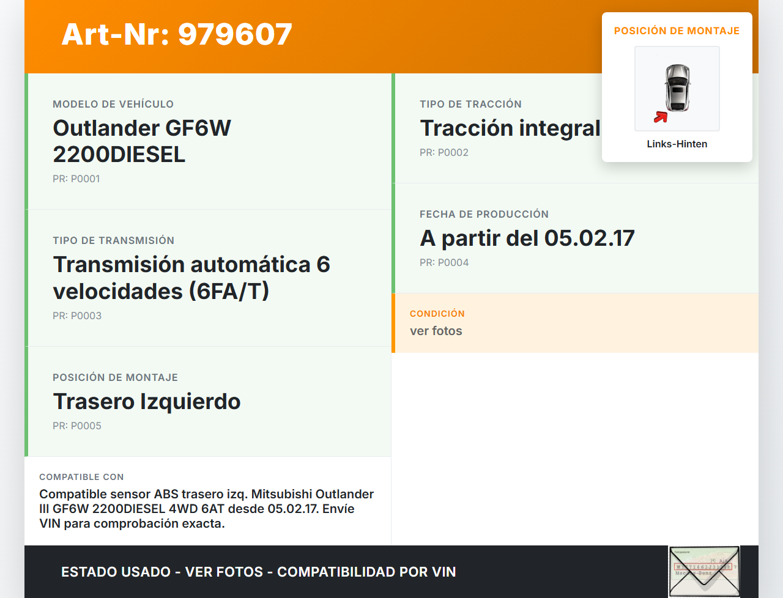Click the red arrow at car's rear-left
The height and width of the screenshot is (598, 783).
(x=660, y=117)
